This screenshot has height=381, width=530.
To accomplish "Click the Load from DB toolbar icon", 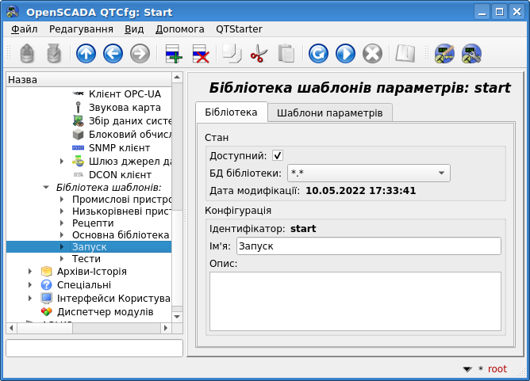I will [x=27, y=53].
